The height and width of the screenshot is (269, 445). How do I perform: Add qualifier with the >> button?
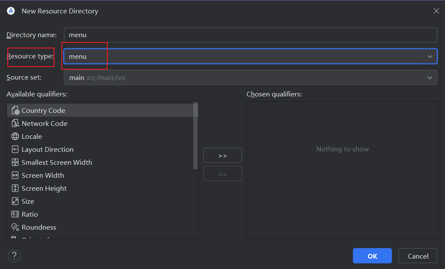[222, 155]
